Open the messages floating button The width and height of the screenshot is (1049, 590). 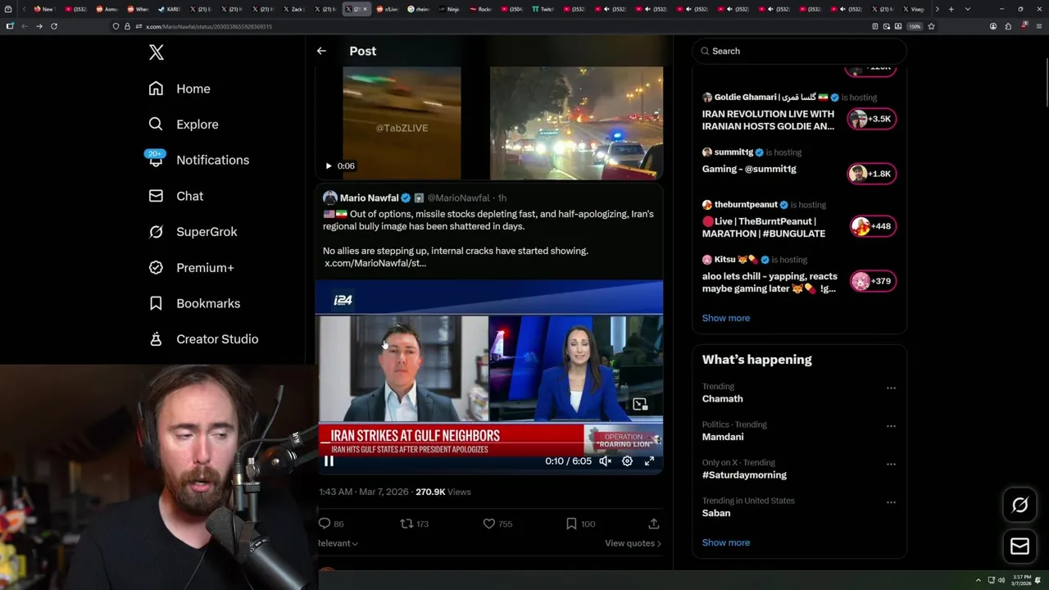coord(1019,547)
